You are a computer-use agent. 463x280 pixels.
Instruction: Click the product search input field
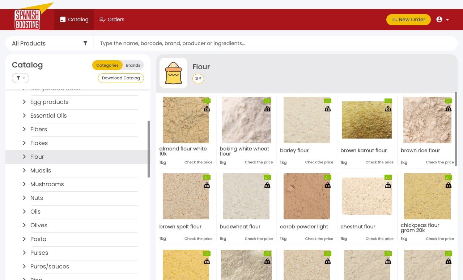click(275, 43)
